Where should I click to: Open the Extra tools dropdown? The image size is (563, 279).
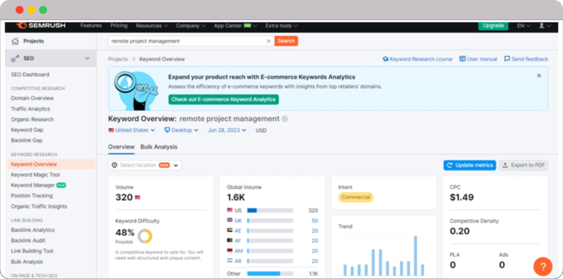tap(281, 26)
